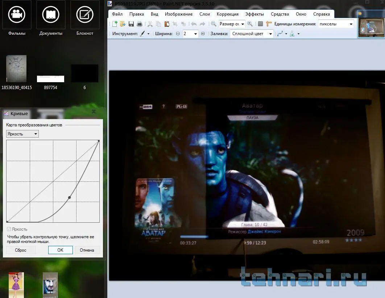385x298 pixels.
Task: Open the Справка menu
Action: [322, 14]
